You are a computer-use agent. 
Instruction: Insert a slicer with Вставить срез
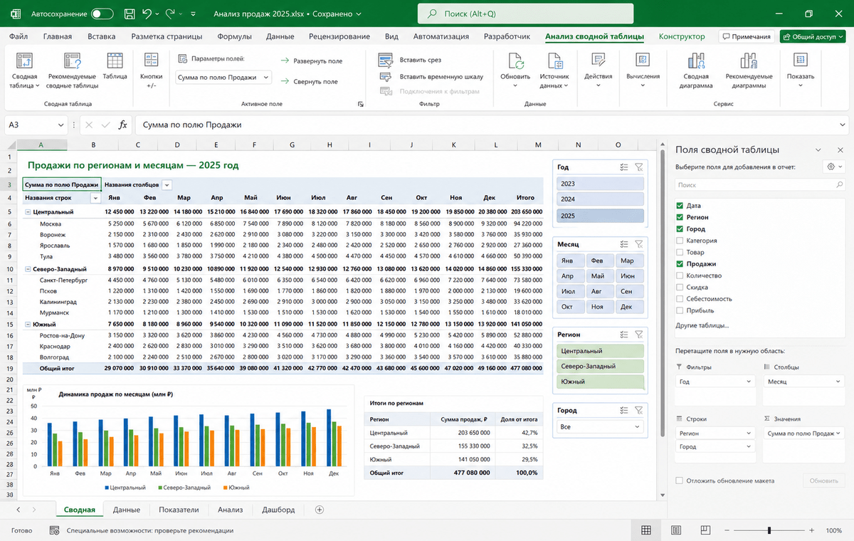click(411, 61)
